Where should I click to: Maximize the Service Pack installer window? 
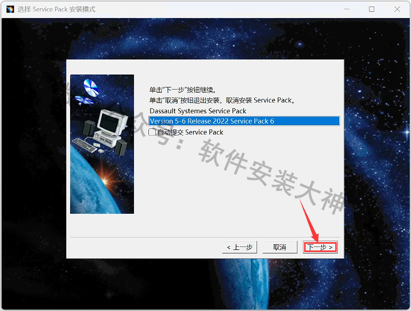372,9
